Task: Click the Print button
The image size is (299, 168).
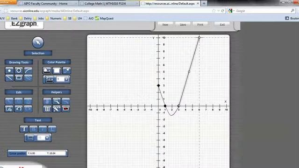Action: coord(200,25)
